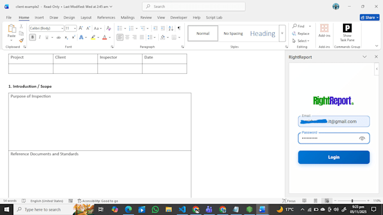Collapse the ribbon

377,46
